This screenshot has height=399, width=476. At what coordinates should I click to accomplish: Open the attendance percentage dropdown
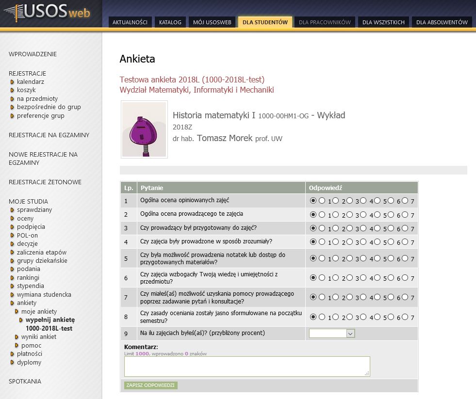pyautogui.click(x=332, y=334)
